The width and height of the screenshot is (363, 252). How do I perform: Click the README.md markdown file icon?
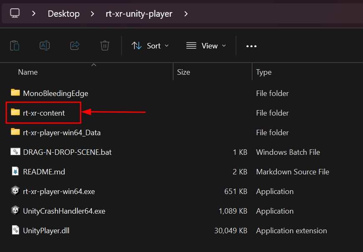(15, 171)
